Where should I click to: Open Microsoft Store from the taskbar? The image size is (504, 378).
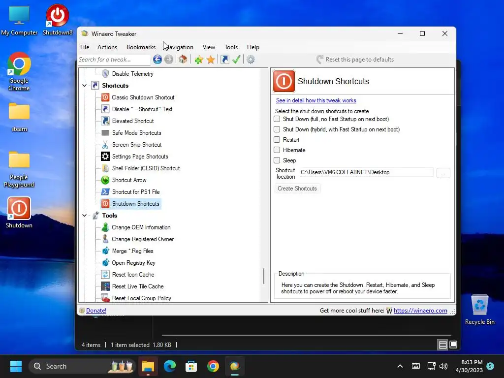(191, 366)
